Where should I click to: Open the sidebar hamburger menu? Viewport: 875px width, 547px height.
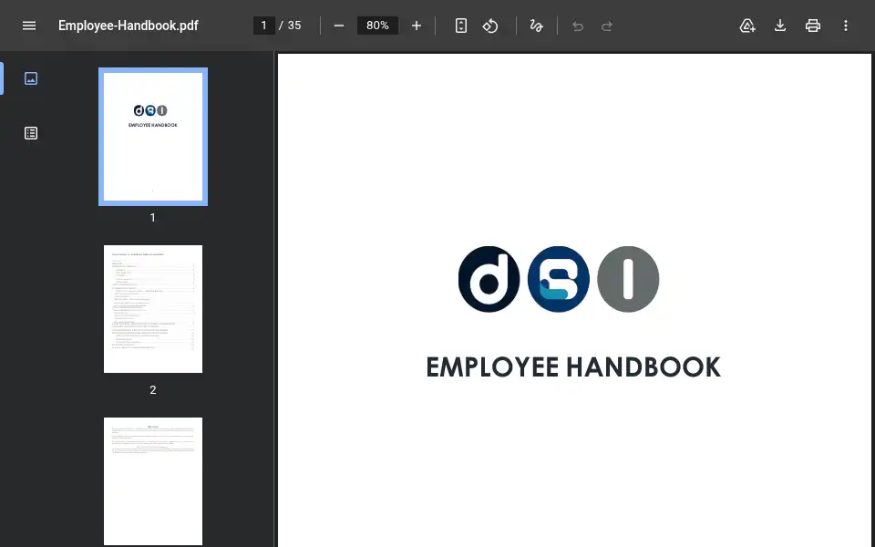pyautogui.click(x=29, y=26)
